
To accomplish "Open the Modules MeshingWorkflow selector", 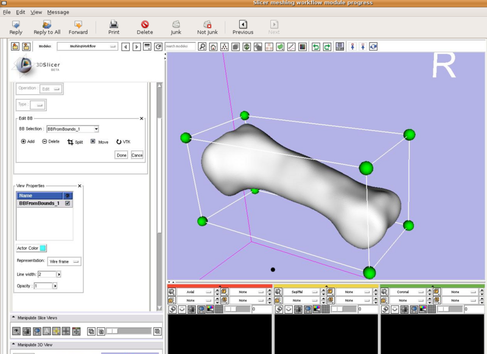I will click(x=86, y=46).
